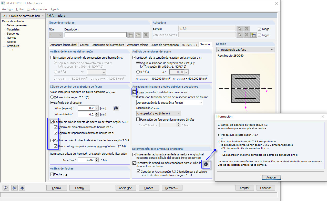This screenshot has width=327, height=201.
Task: Open the Ayuda menu
Action: [x=55, y=9]
